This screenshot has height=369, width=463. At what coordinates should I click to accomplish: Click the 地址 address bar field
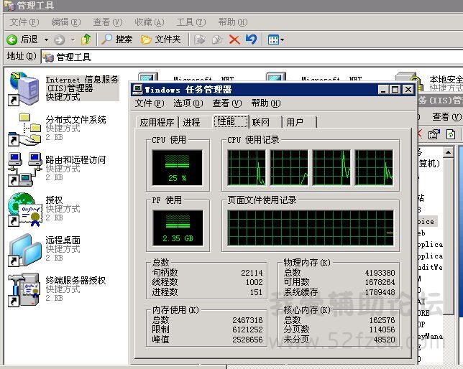[x=252, y=57]
